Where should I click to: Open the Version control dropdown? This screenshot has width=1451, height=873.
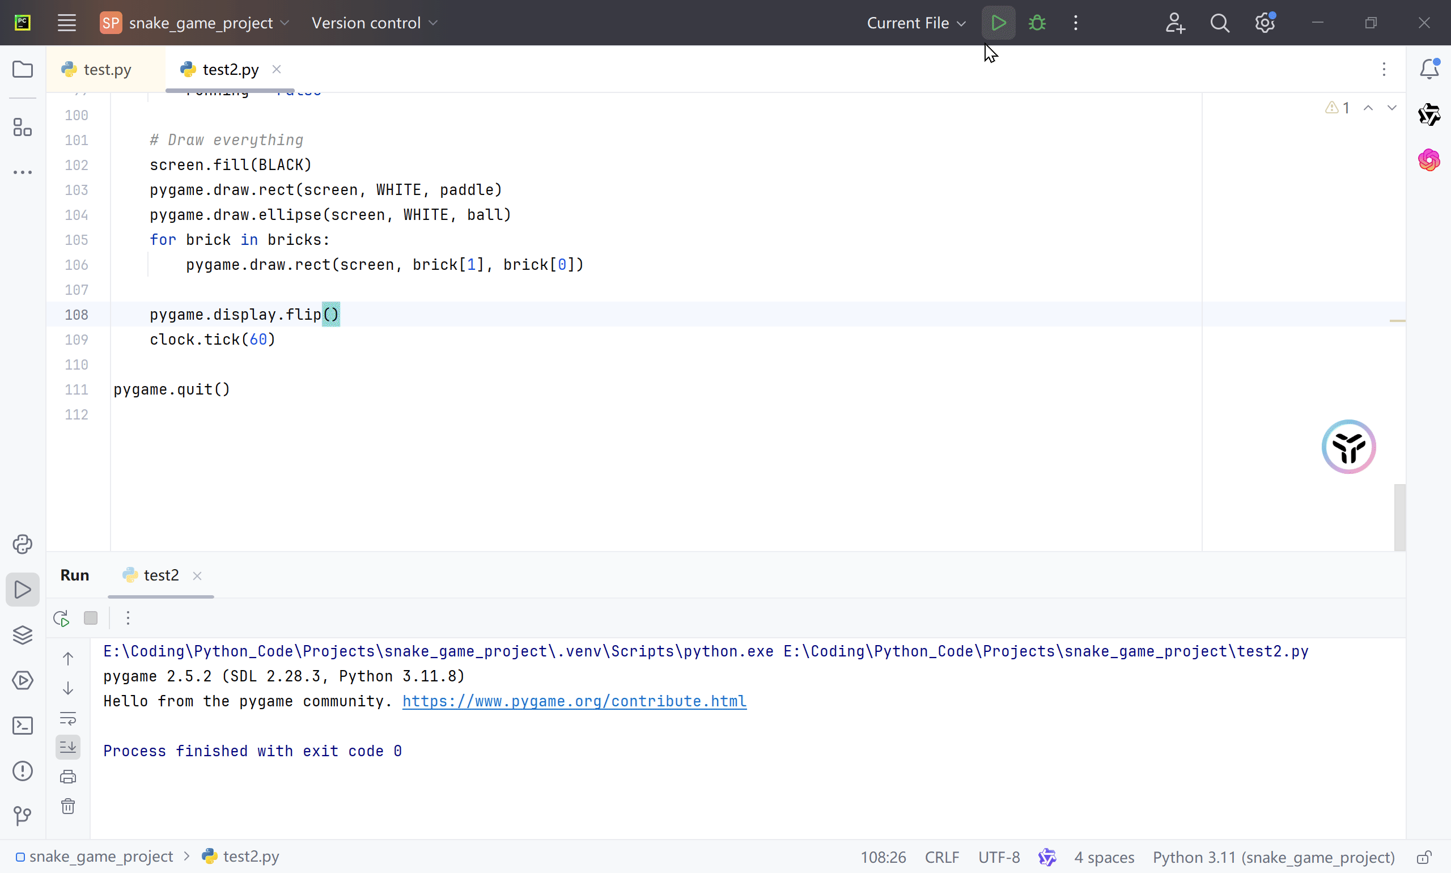[x=374, y=23]
